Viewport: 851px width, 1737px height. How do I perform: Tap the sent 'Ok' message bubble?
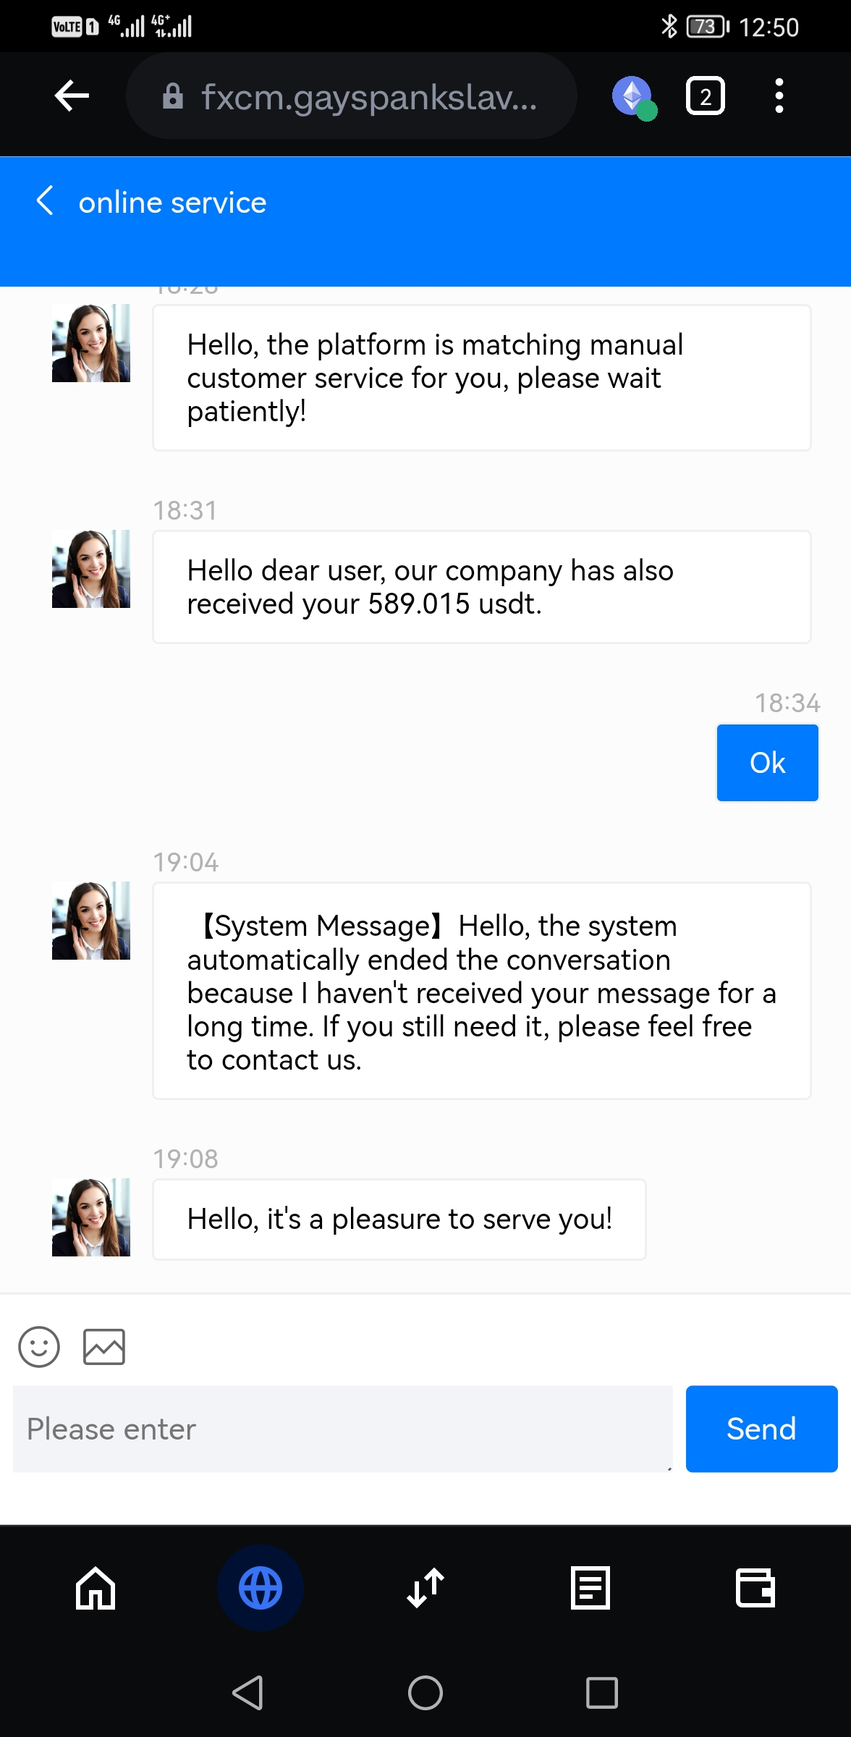[767, 763]
